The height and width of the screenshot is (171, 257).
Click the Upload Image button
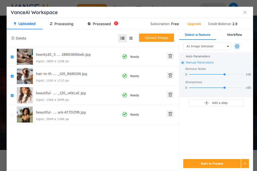(156, 38)
